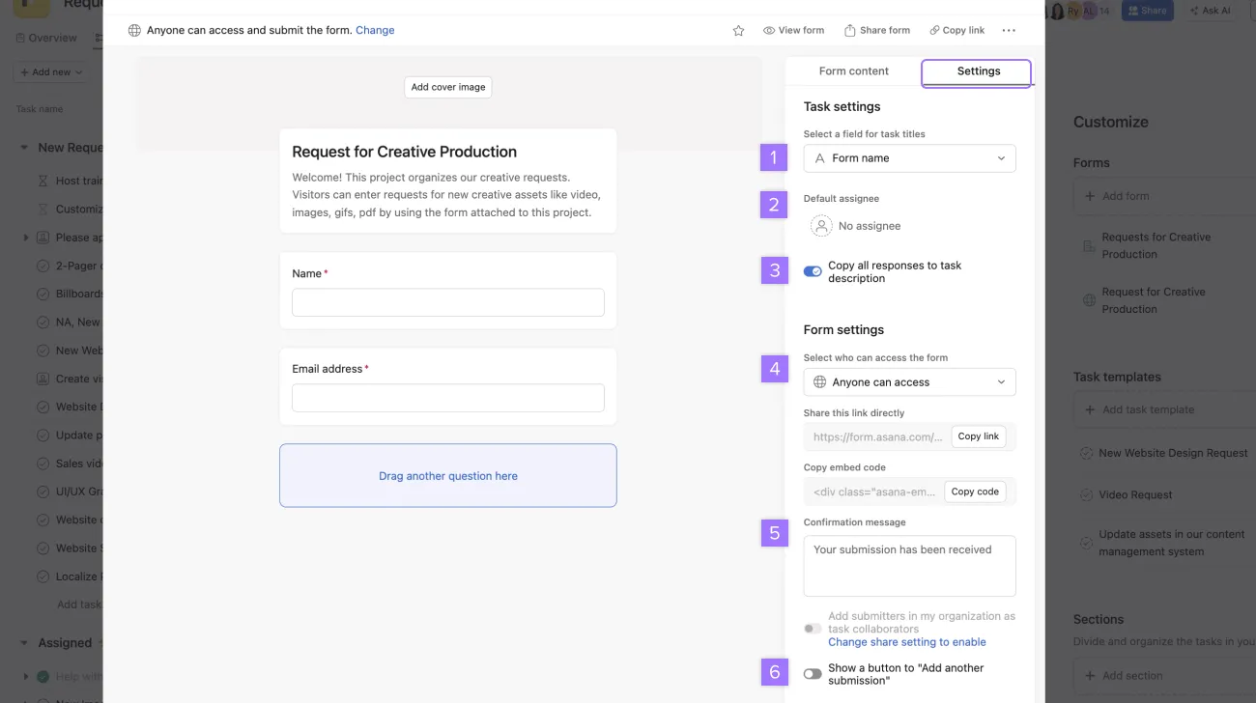Click Share button in background header
The width and height of the screenshot is (1256, 703).
1146,11
